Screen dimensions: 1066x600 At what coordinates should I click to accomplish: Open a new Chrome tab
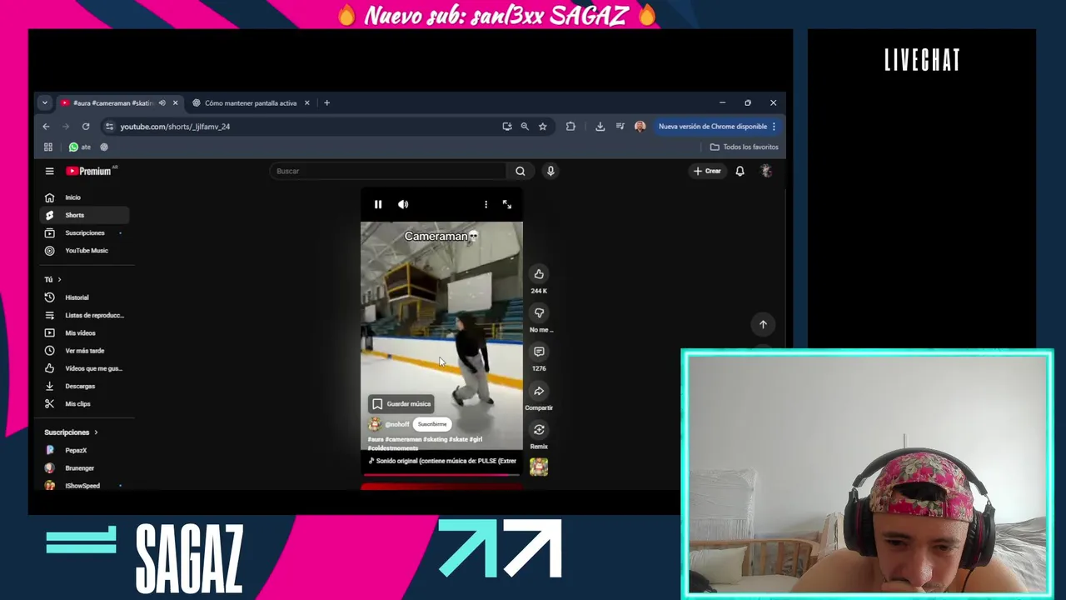point(326,103)
